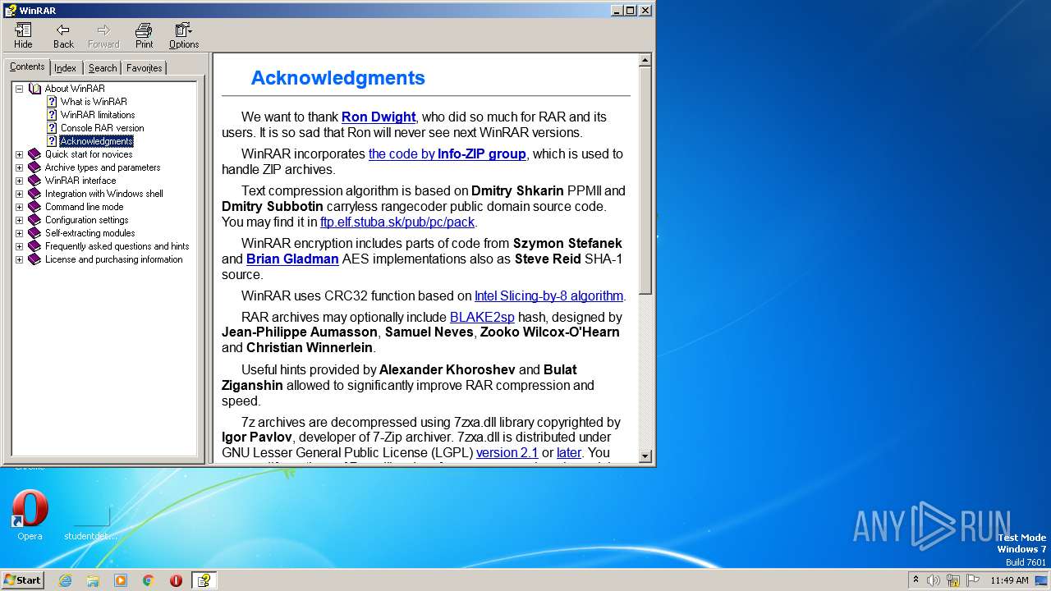Open the Windows Start menu
Screen dimensions: 1051x591
[x=22, y=580]
